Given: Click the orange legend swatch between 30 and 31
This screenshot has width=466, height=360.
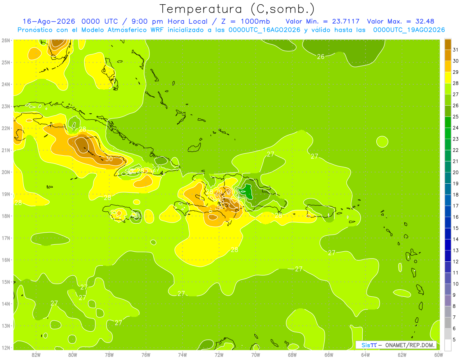Looking at the screenshot, I should click(x=448, y=55).
